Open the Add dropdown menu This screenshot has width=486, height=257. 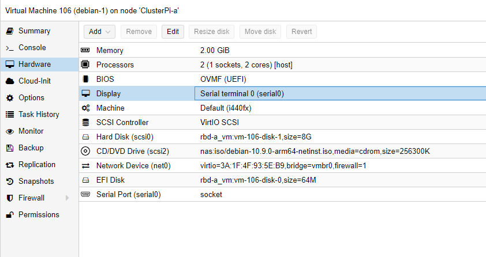[99, 32]
